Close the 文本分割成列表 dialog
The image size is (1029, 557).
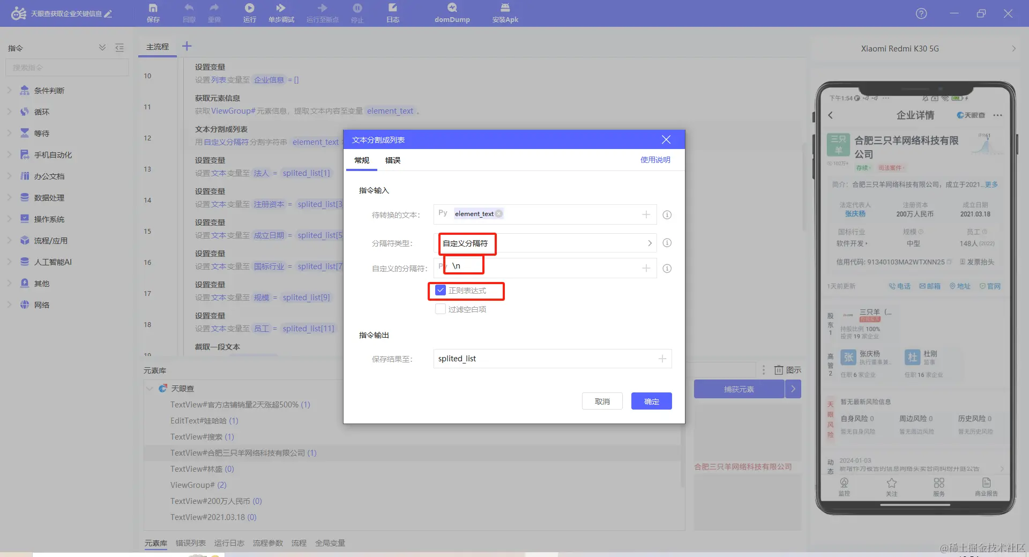coord(666,139)
